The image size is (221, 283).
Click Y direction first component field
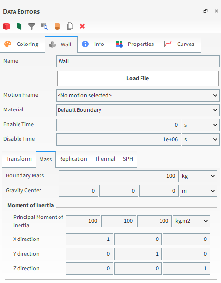pos(89,254)
